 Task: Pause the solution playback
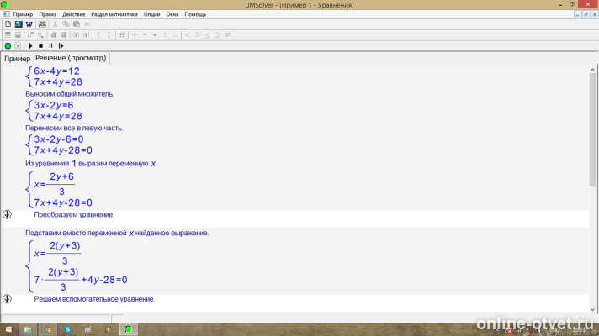[x=50, y=45]
